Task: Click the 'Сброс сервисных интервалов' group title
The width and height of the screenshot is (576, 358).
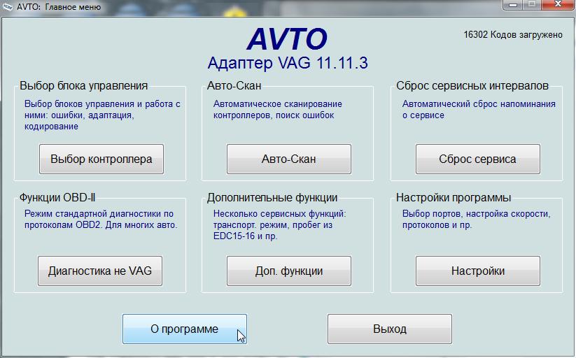Action: point(472,85)
